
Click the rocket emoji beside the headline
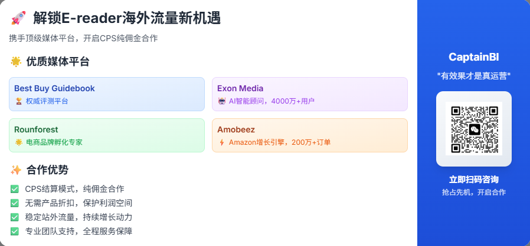(18, 18)
